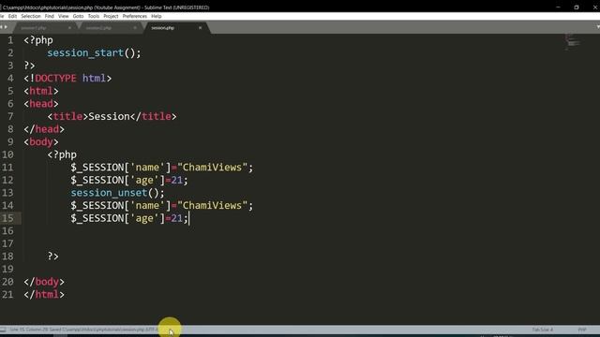Click the ?> closing tag on line 3
600x337 pixels.
[29, 66]
